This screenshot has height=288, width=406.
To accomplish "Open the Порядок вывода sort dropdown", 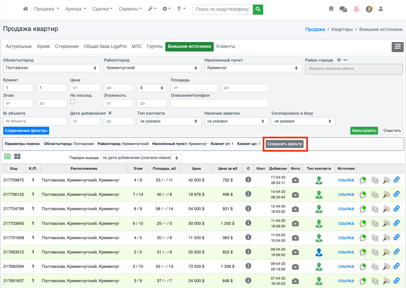I will pyautogui.click(x=141, y=158).
